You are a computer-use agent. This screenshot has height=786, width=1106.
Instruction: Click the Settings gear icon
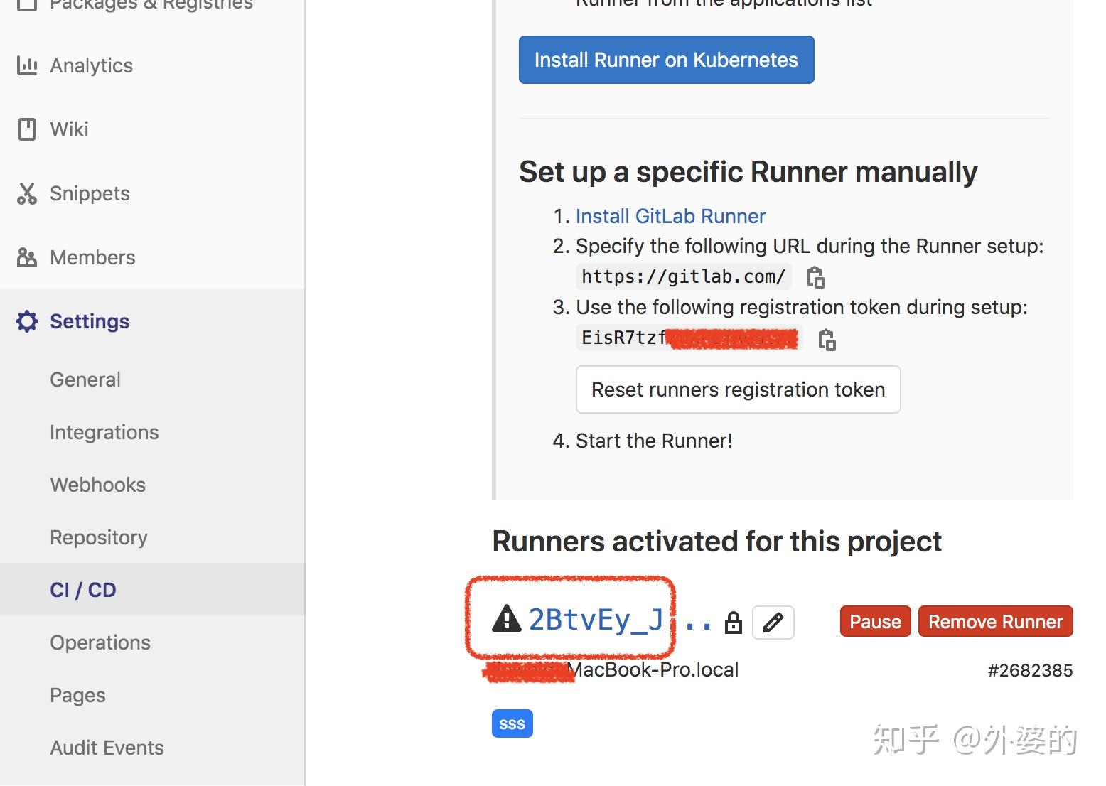pyautogui.click(x=27, y=321)
